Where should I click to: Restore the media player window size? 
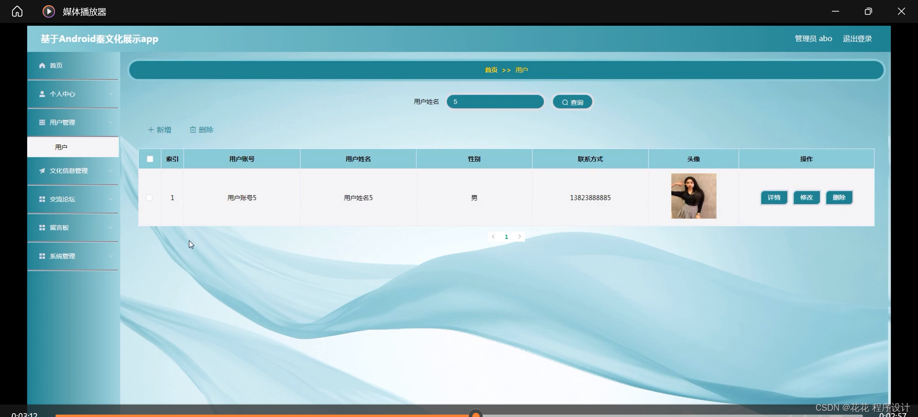pos(868,11)
